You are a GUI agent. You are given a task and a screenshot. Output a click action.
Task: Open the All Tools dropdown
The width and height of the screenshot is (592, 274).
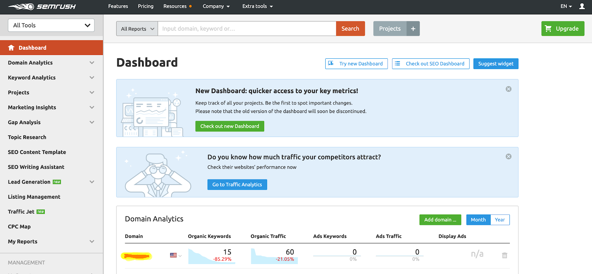[51, 25]
